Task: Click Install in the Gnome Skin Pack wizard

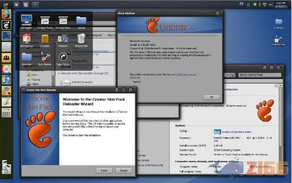Action: tap(104, 170)
